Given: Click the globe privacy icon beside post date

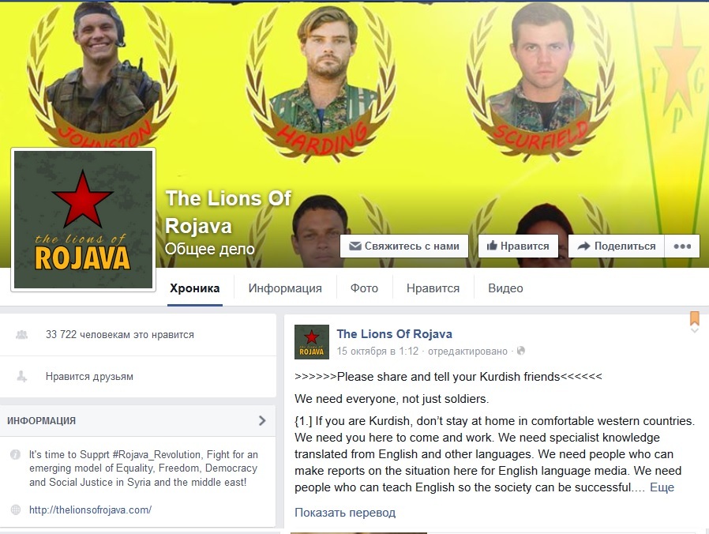Looking at the screenshot, I should 521,351.
